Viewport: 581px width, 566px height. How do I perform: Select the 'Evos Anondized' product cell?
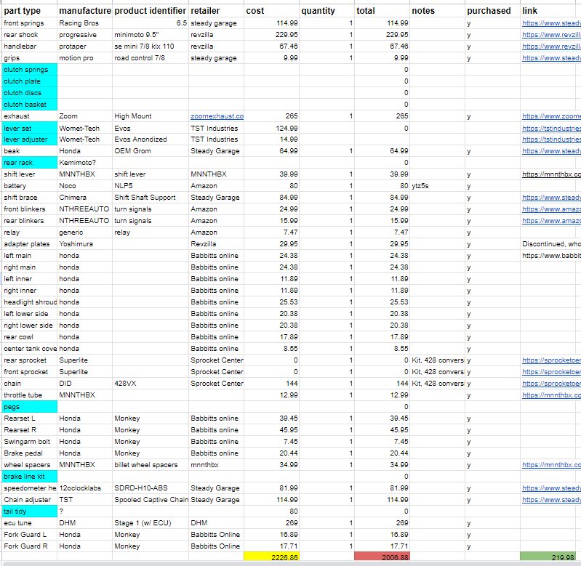tap(151, 140)
